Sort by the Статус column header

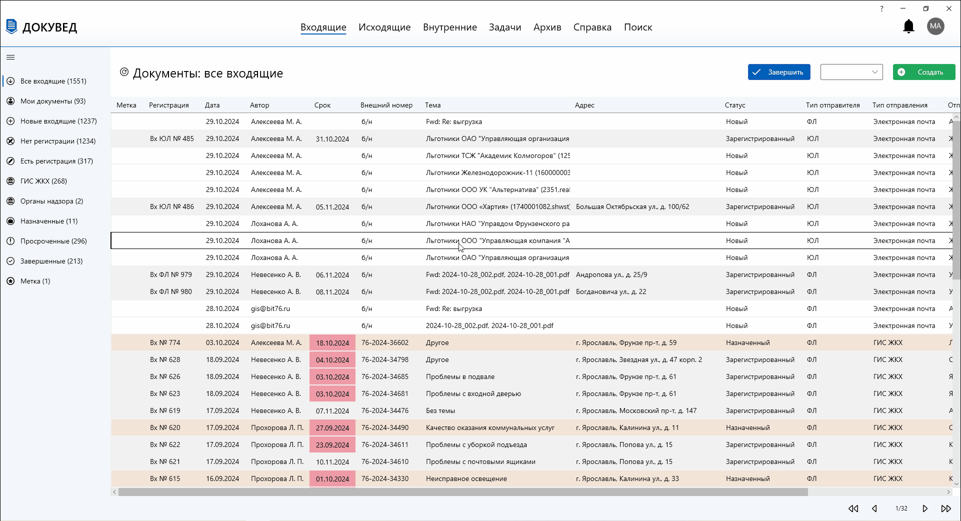coord(735,105)
